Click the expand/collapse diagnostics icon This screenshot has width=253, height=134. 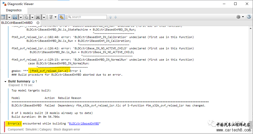tap(3, 17)
